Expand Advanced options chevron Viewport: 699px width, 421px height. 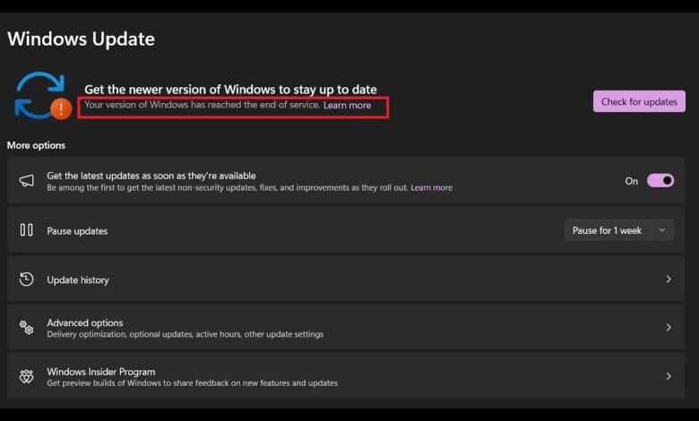click(669, 328)
